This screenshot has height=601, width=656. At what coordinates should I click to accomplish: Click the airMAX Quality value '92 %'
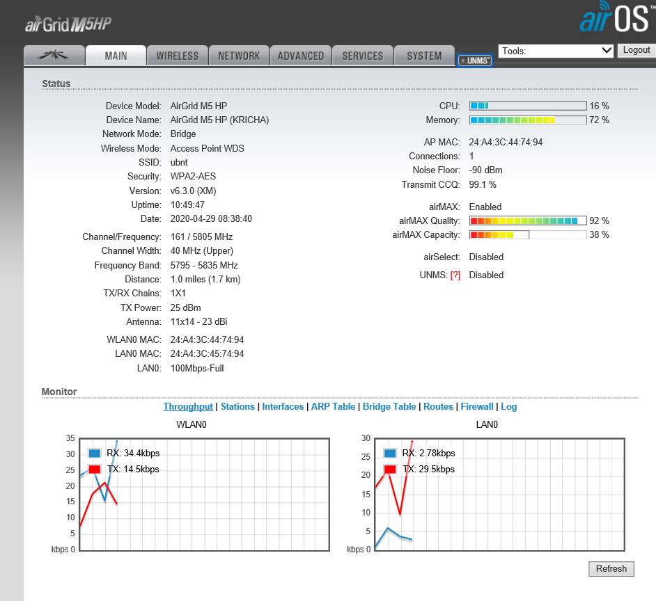tap(600, 221)
